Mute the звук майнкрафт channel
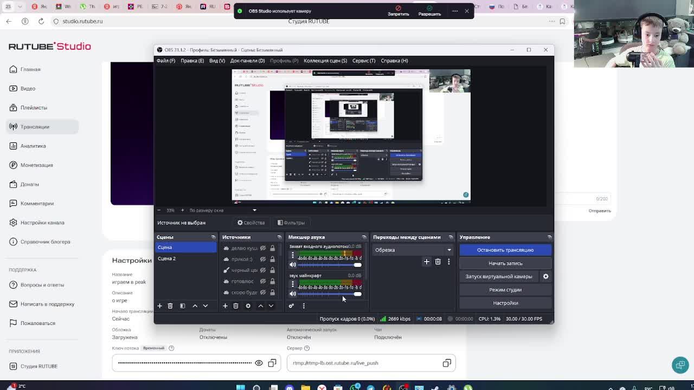 293,294
